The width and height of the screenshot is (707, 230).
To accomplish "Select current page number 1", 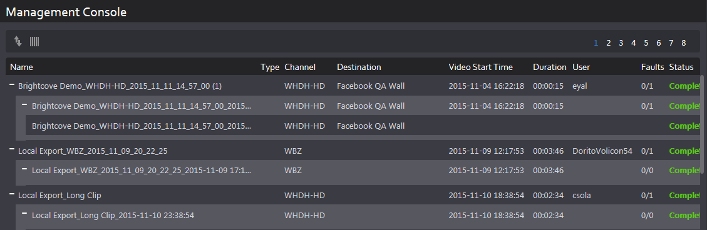I will 596,43.
